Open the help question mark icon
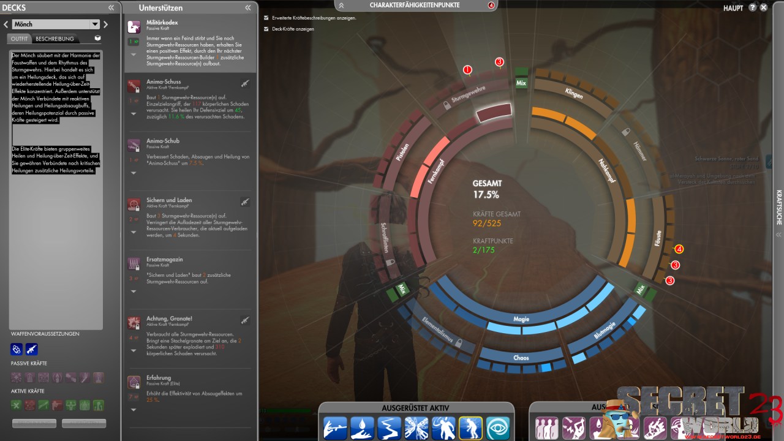The image size is (784, 441). coord(753,7)
